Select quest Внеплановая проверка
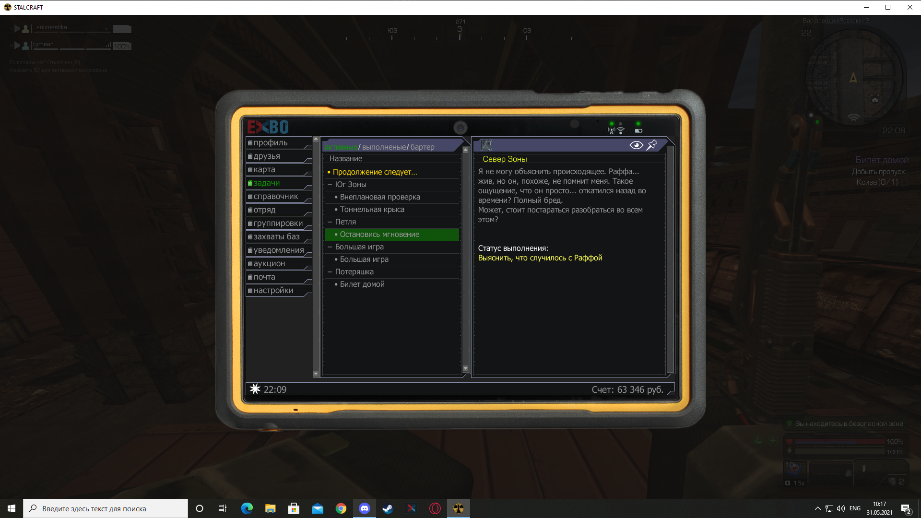Screen dimensions: 921x518 (x=391, y=197)
